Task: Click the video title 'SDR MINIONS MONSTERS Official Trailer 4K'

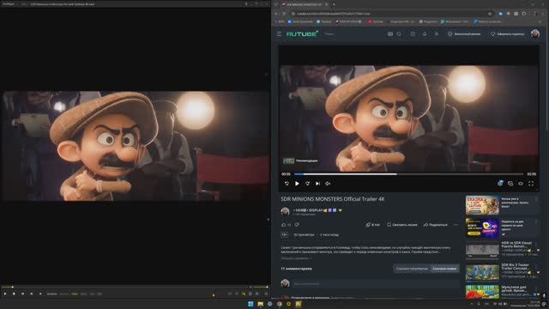Action: pos(333,199)
